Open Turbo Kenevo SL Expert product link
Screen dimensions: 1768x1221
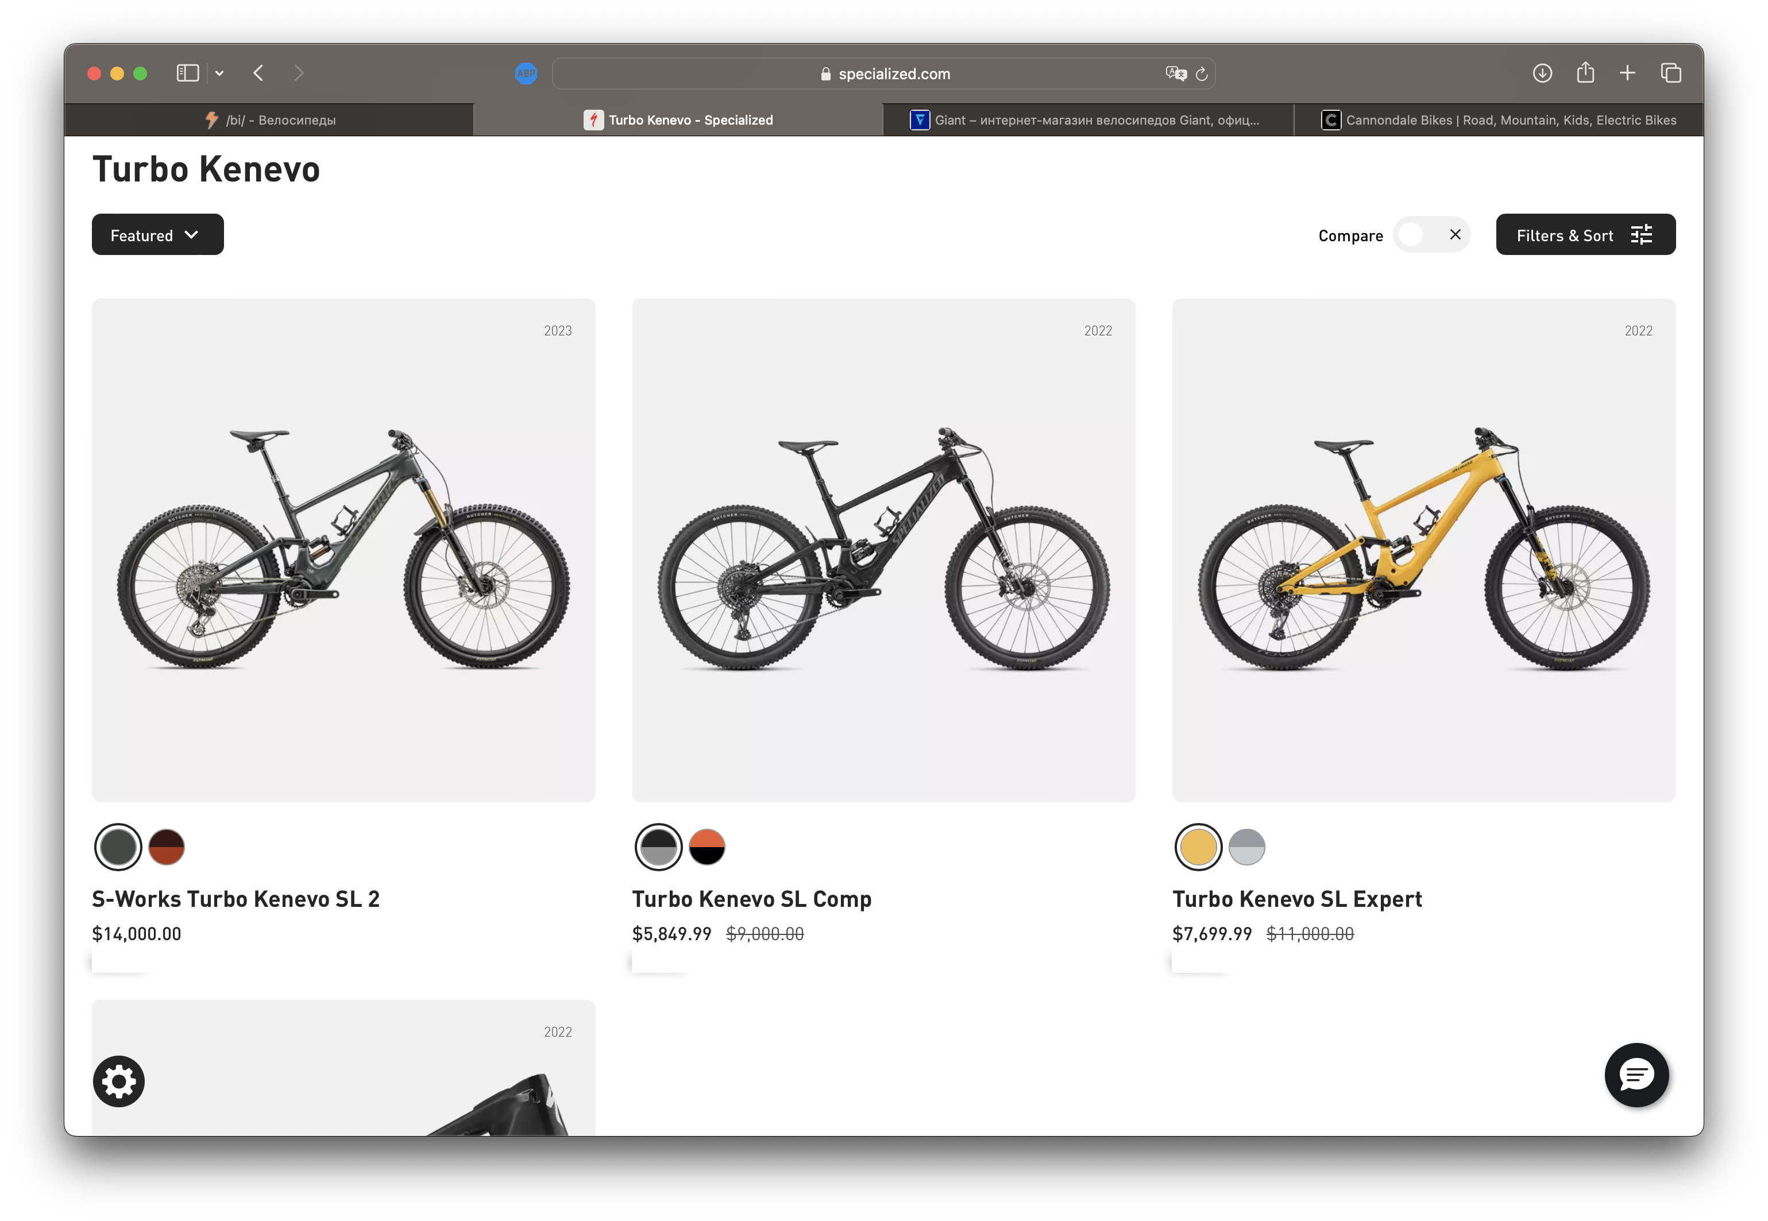pos(1297,899)
